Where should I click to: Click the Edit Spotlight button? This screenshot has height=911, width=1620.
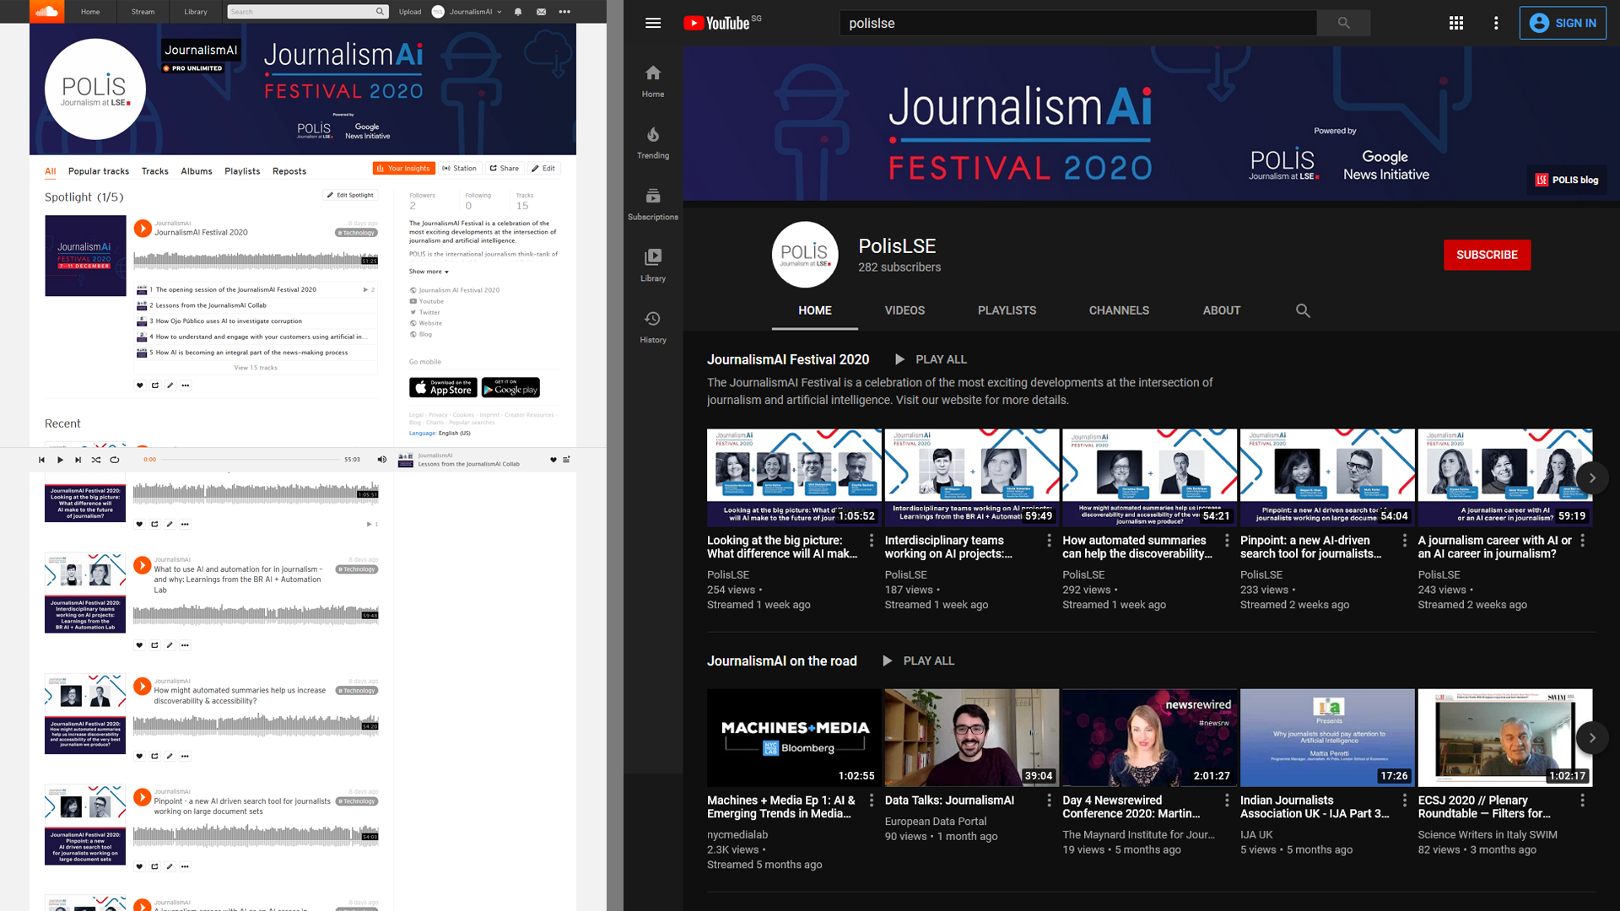(x=350, y=195)
